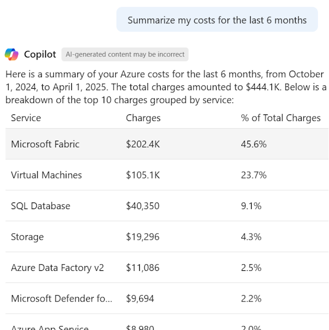
Task: Click the $40,350 charges value
Action: click(142, 206)
